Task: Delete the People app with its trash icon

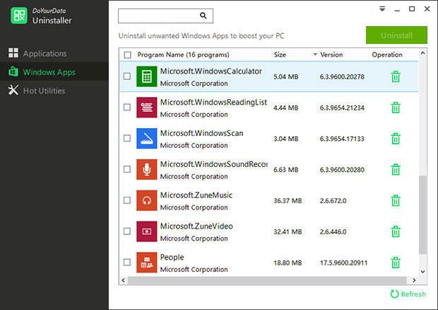Action: click(396, 263)
